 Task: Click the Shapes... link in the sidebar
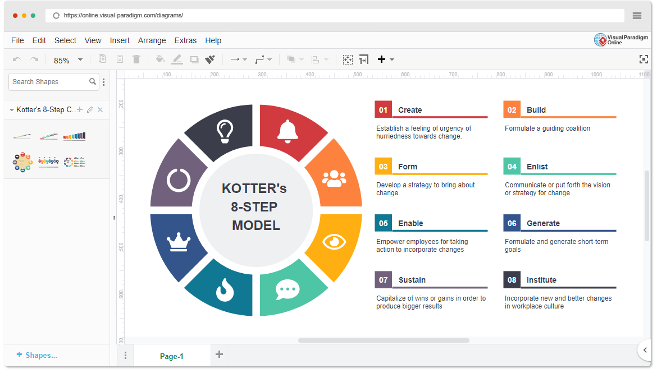tap(36, 355)
